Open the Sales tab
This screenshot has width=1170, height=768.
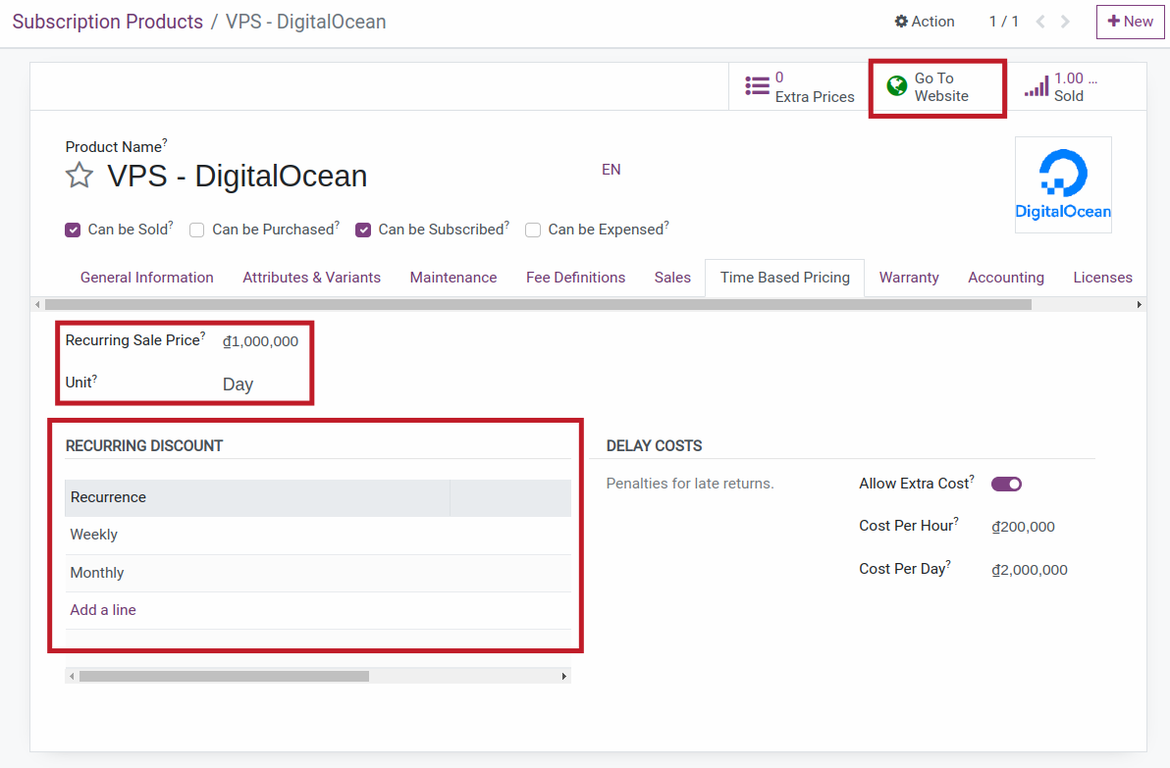pos(672,278)
